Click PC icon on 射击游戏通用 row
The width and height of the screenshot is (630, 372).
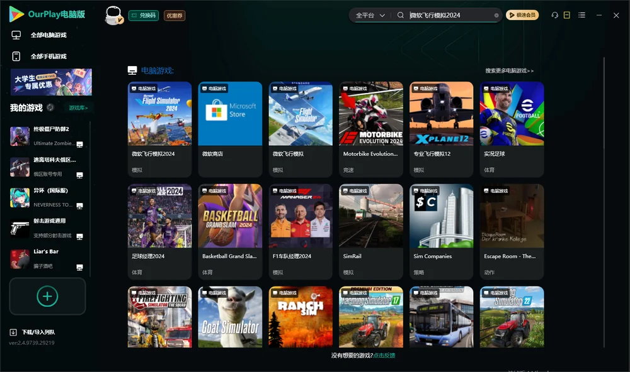point(79,236)
